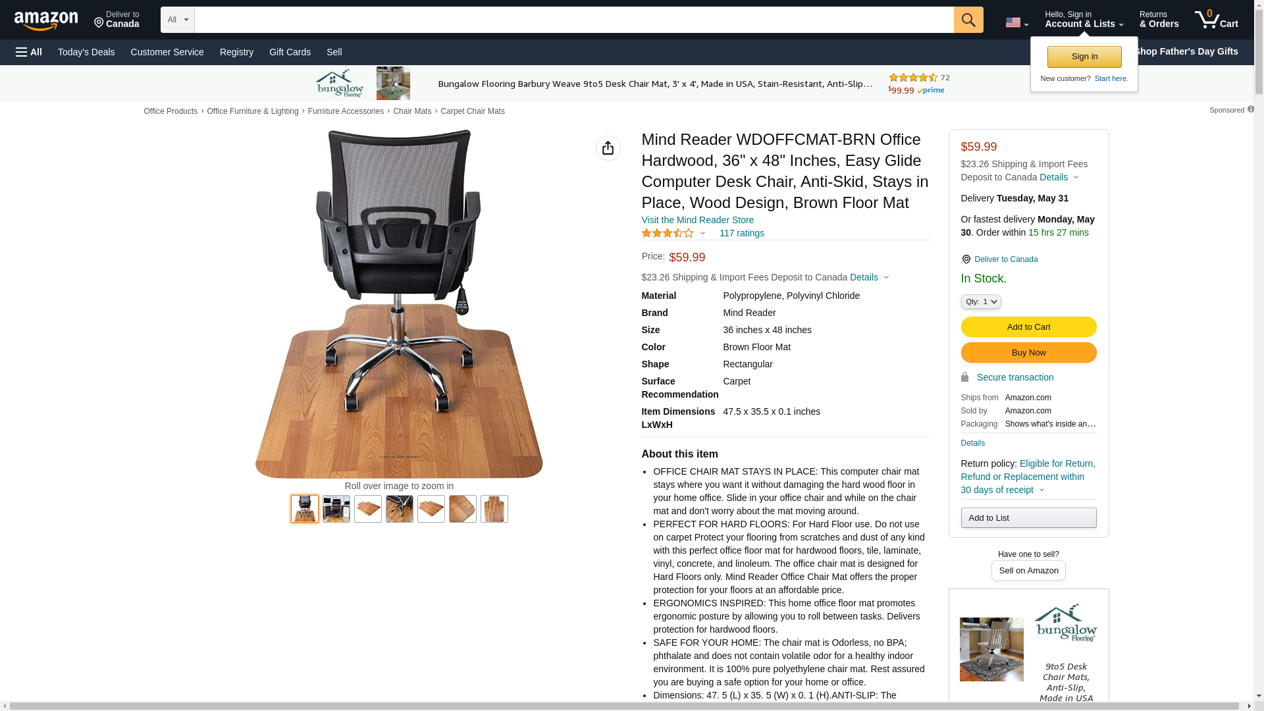Open the search category All dropdown
Screen dimensions: 1264x711
point(178,20)
